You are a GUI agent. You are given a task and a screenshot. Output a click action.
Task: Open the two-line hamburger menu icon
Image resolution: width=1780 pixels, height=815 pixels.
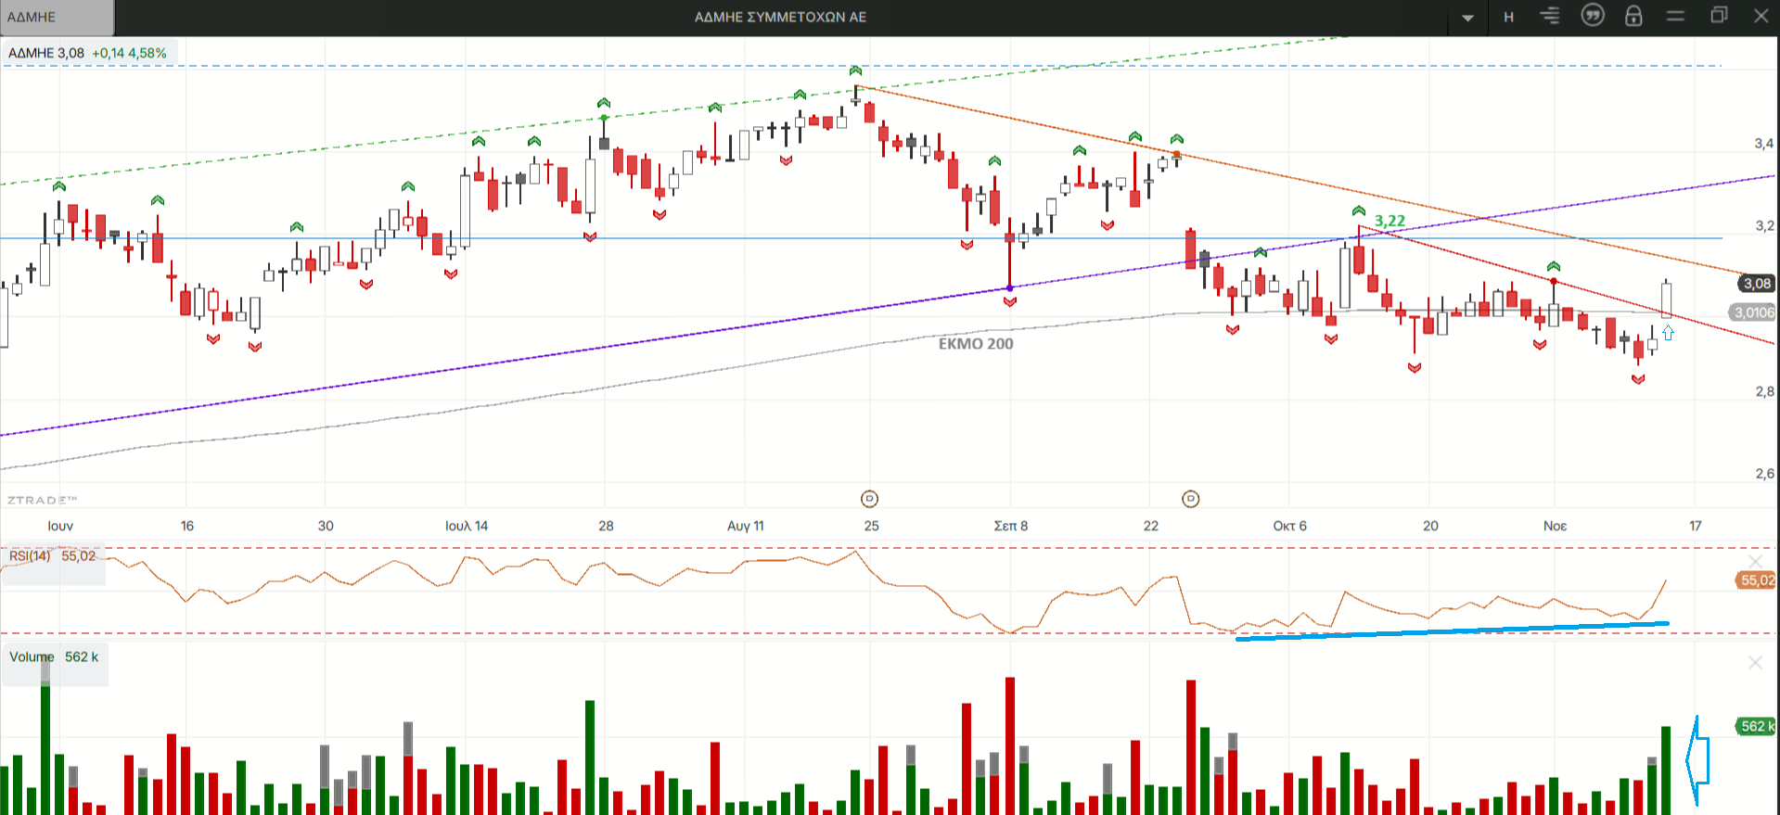1675,16
